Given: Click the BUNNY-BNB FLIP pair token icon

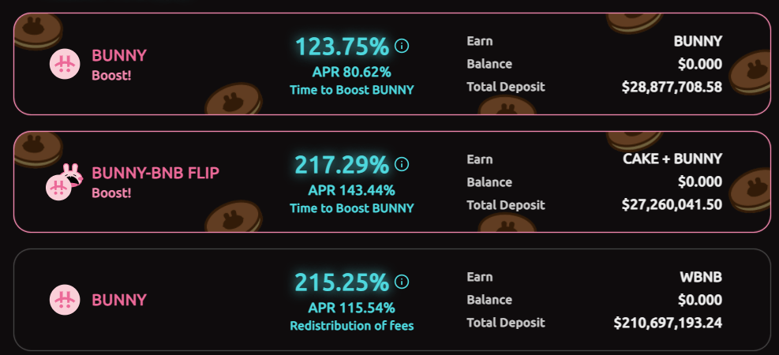Looking at the screenshot, I should pos(65,181).
